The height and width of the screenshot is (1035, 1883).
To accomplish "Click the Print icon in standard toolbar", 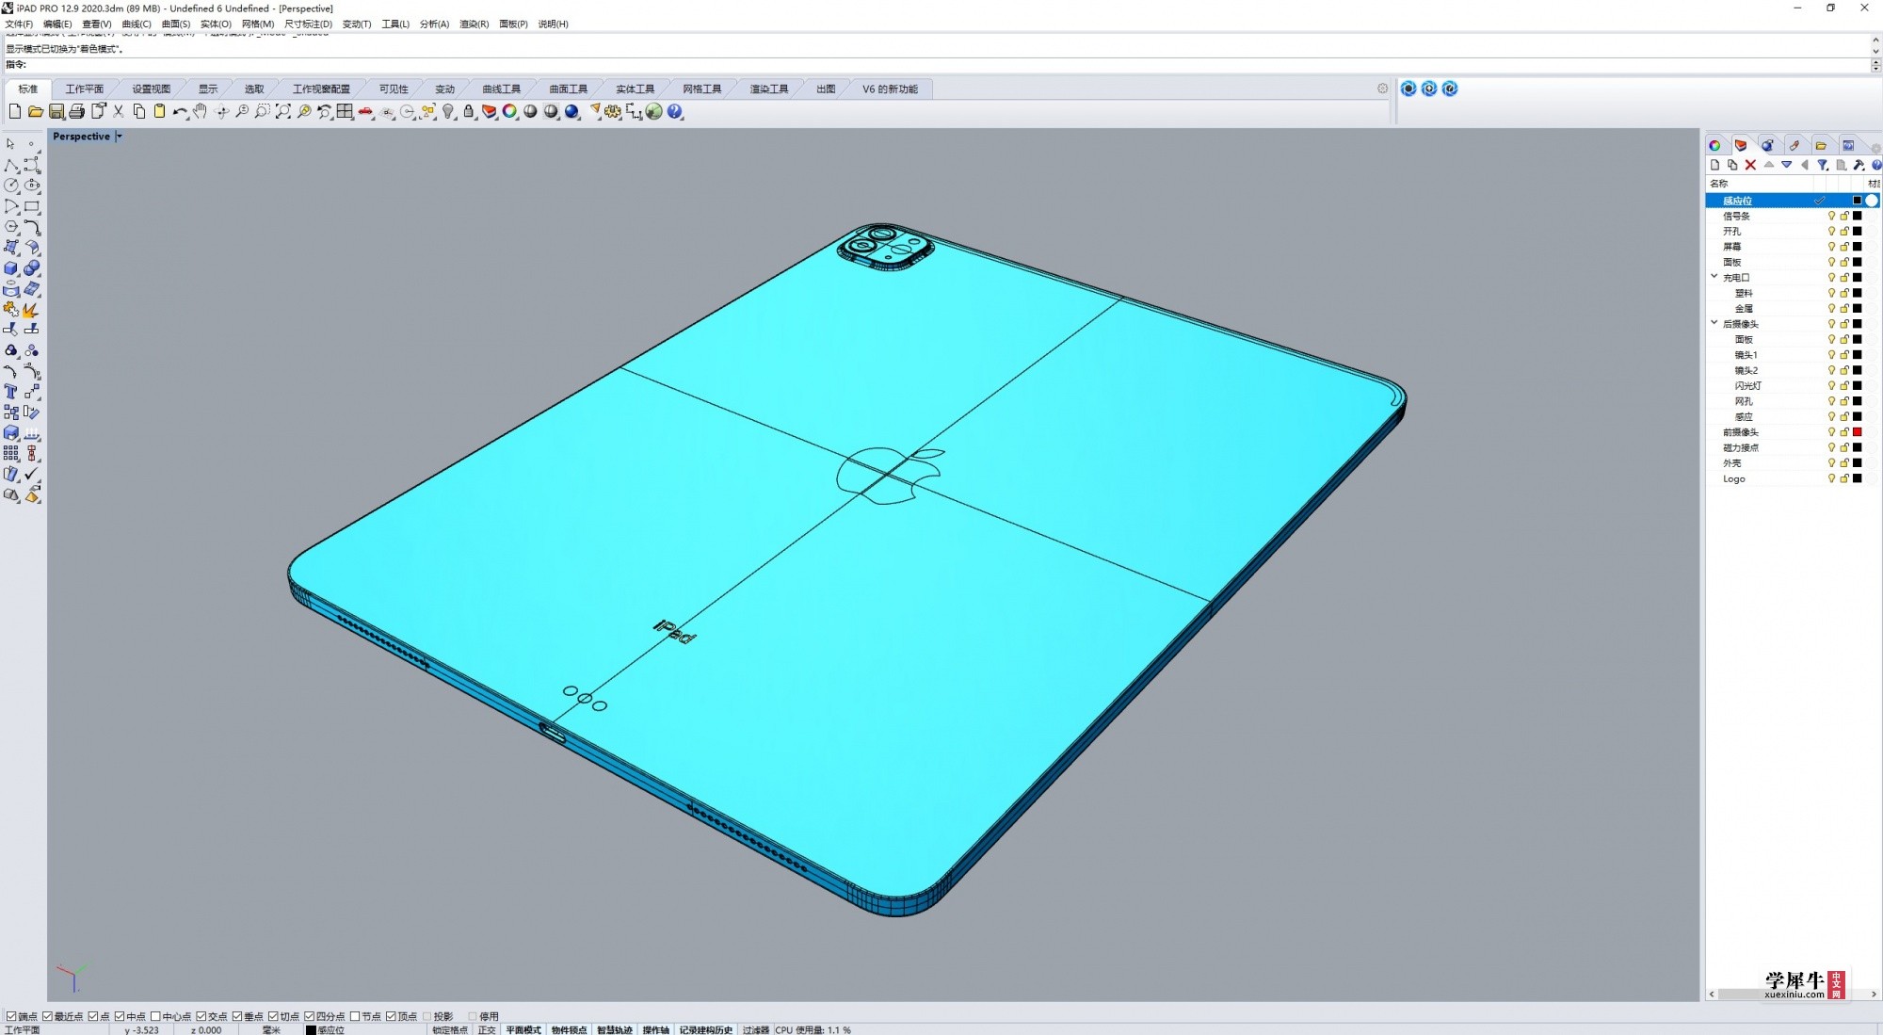I will 76,112.
